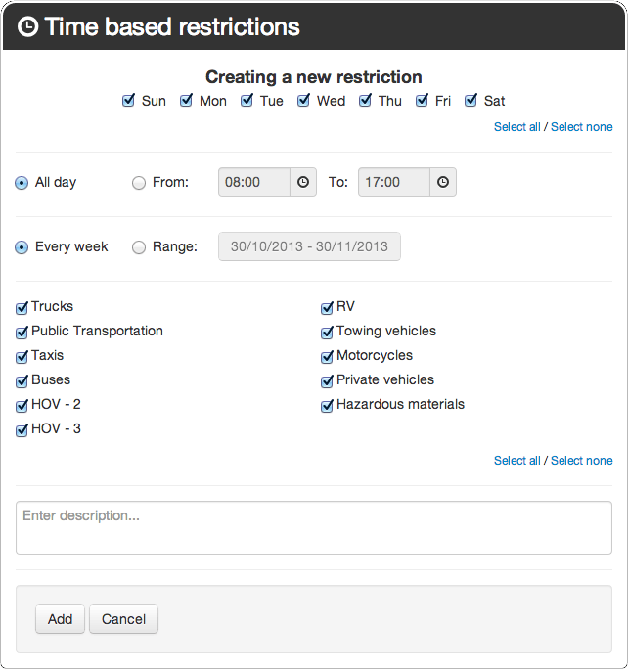Click Select all under vehicle types
Screen dimensions: 628x669
pos(516,461)
